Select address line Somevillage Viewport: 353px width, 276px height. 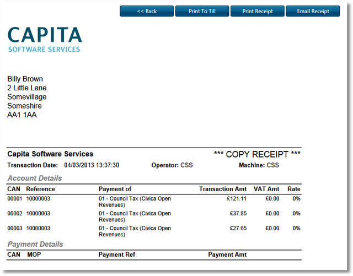coord(27,97)
